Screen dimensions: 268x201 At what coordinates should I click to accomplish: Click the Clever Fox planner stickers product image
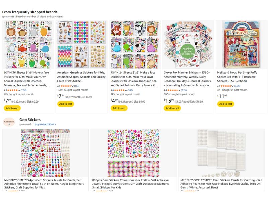coord(188,45)
